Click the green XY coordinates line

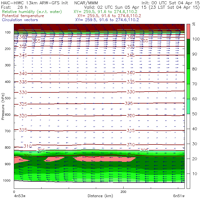tap(105, 12)
